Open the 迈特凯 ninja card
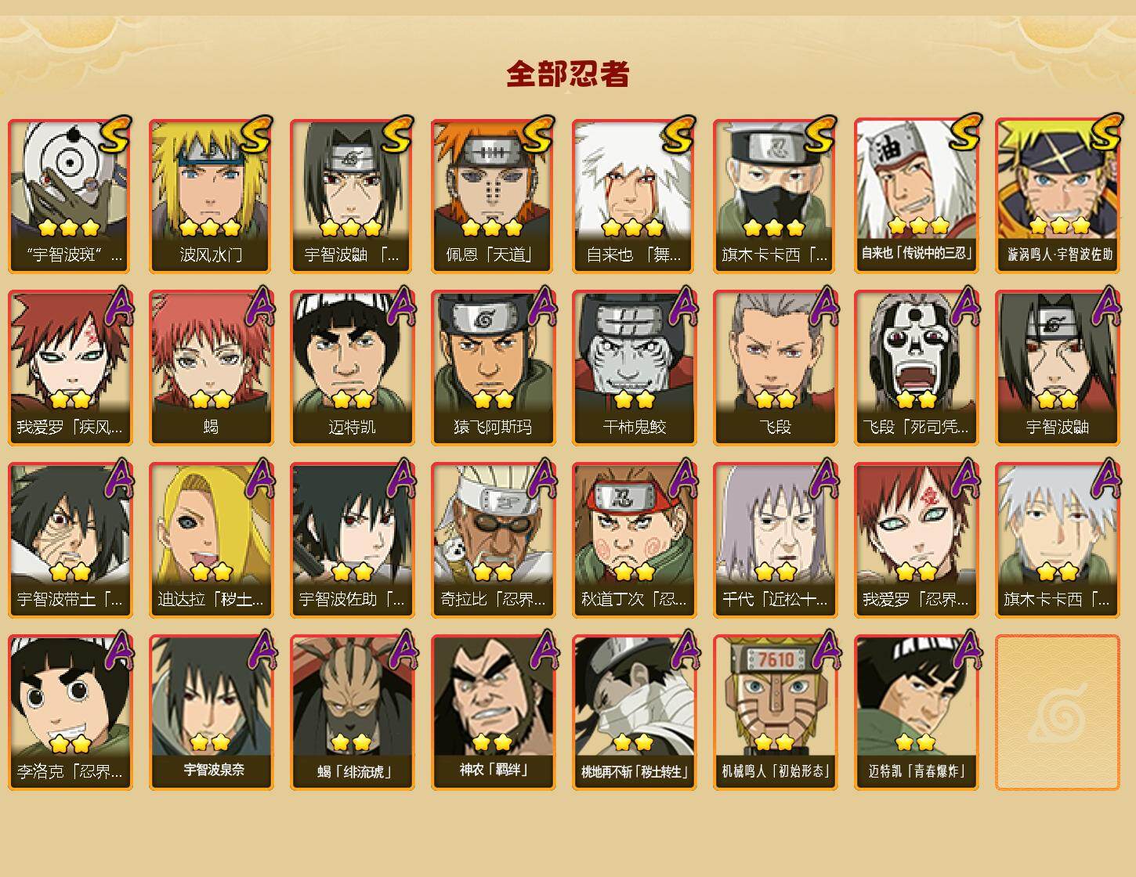1136x877 pixels. click(352, 368)
